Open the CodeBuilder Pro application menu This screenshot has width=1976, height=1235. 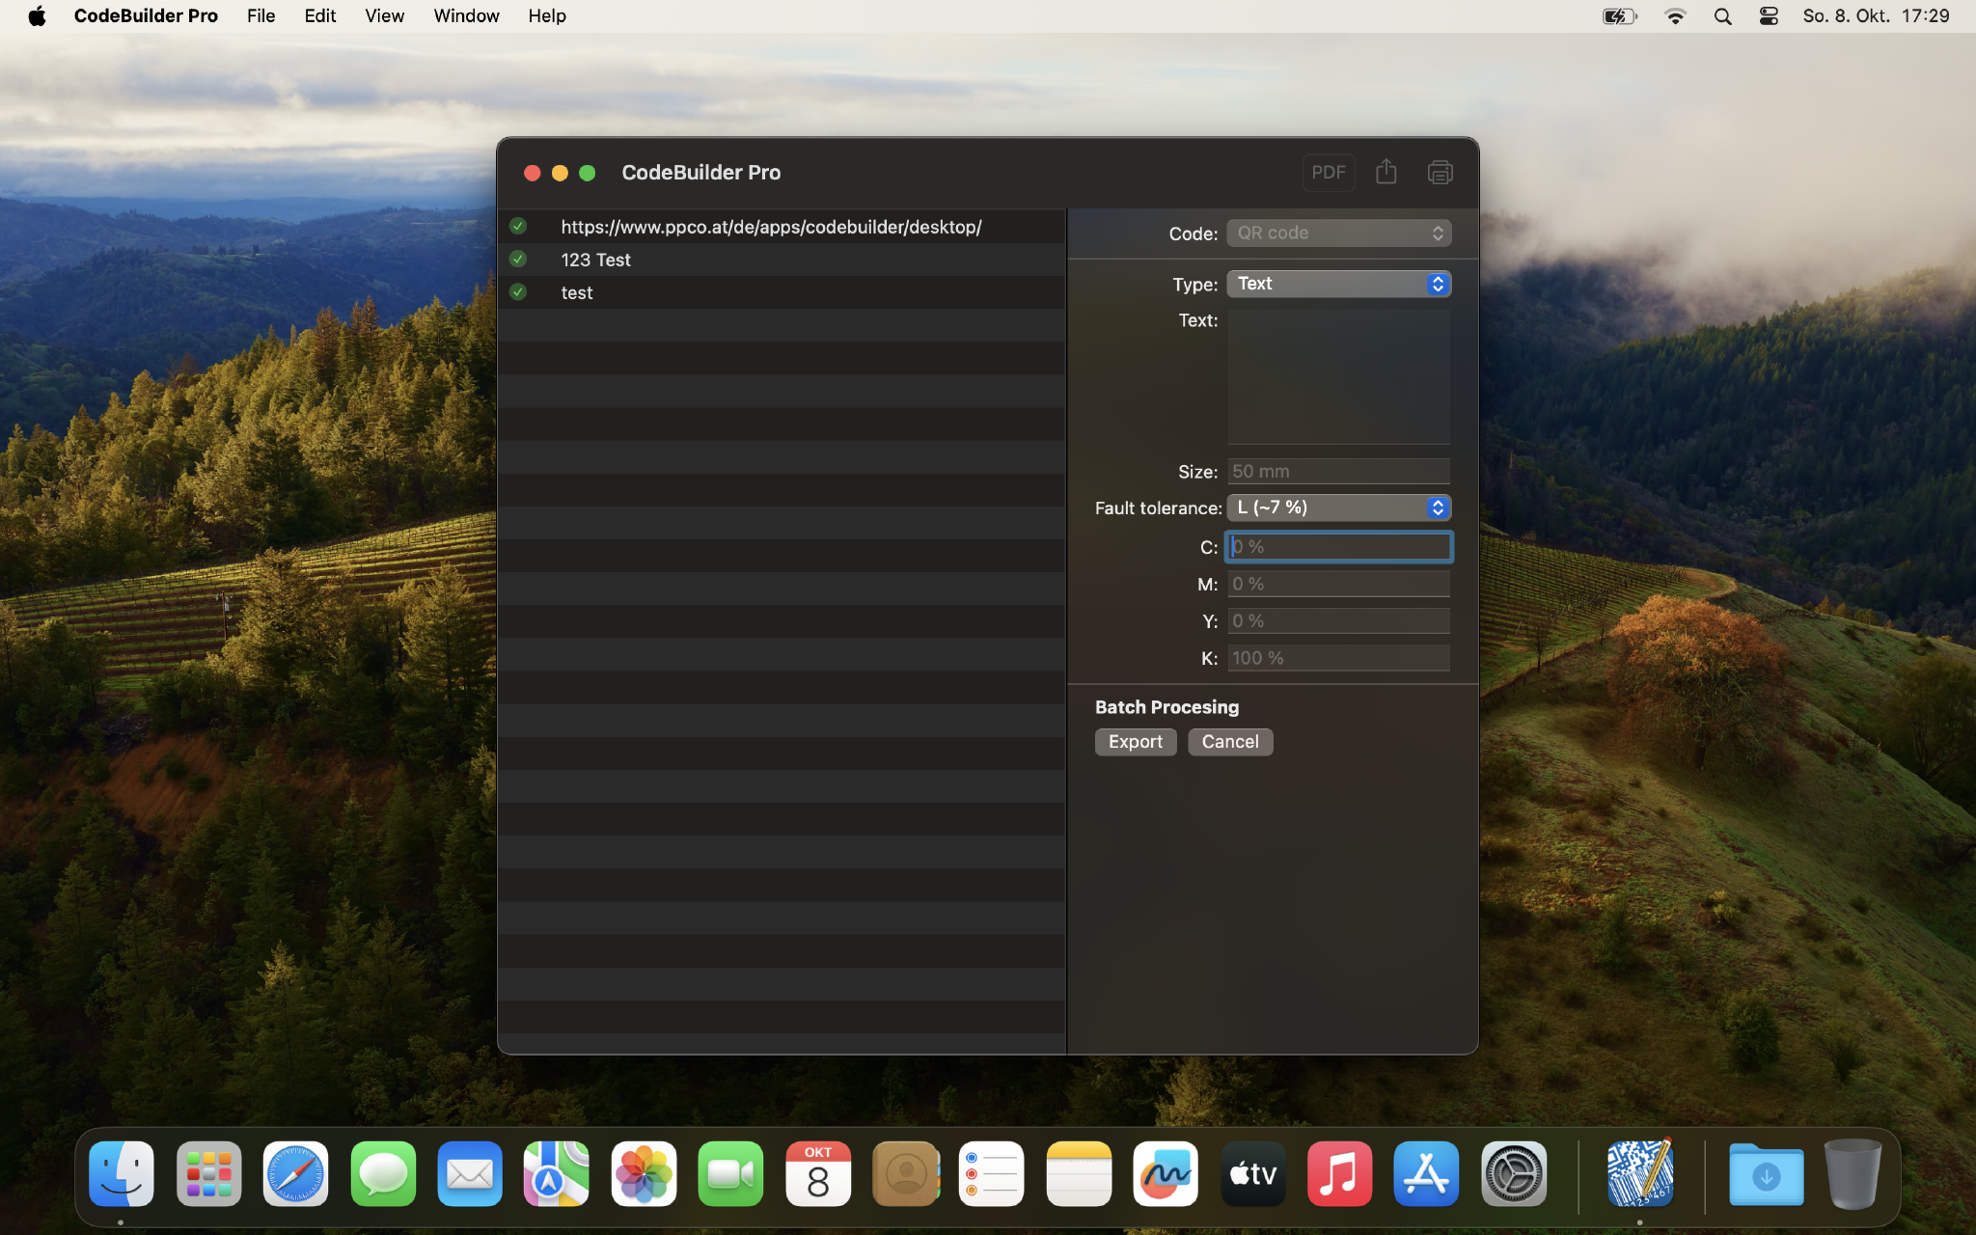[146, 16]
